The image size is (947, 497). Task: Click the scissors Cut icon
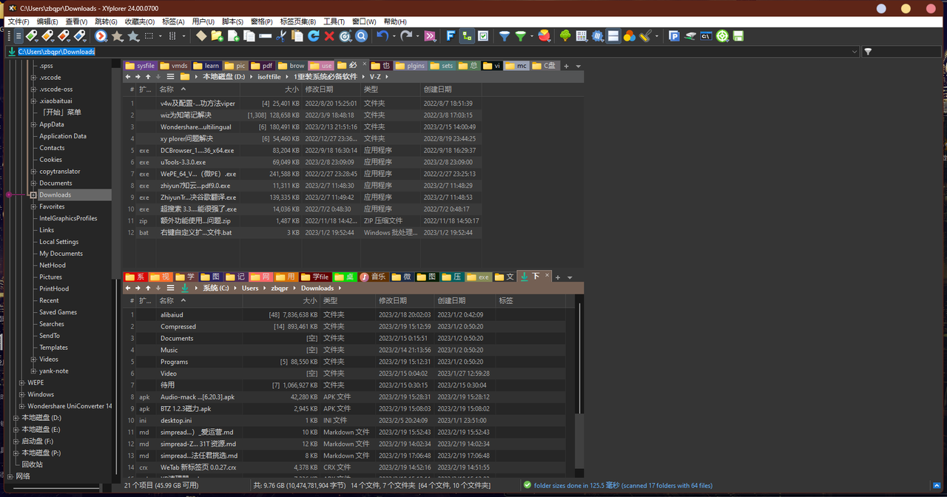tap(281, 35)
